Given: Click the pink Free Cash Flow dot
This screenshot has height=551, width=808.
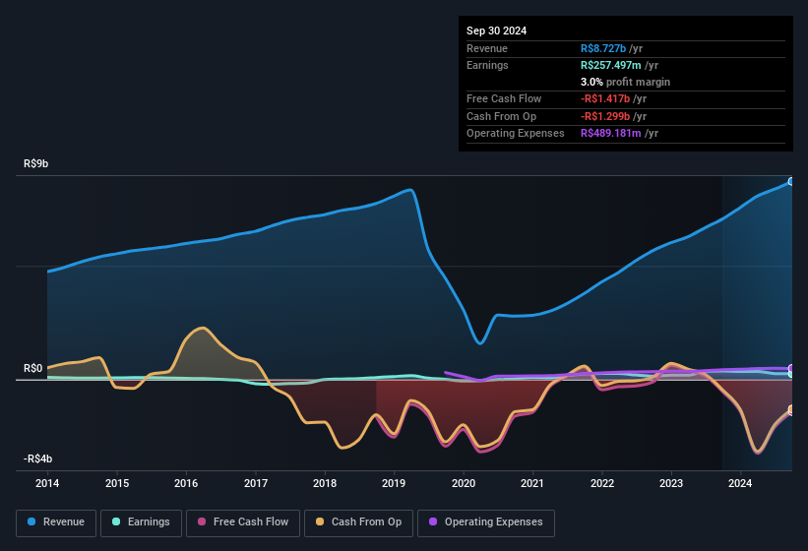Looking at the screenshot, I should 202,522.
